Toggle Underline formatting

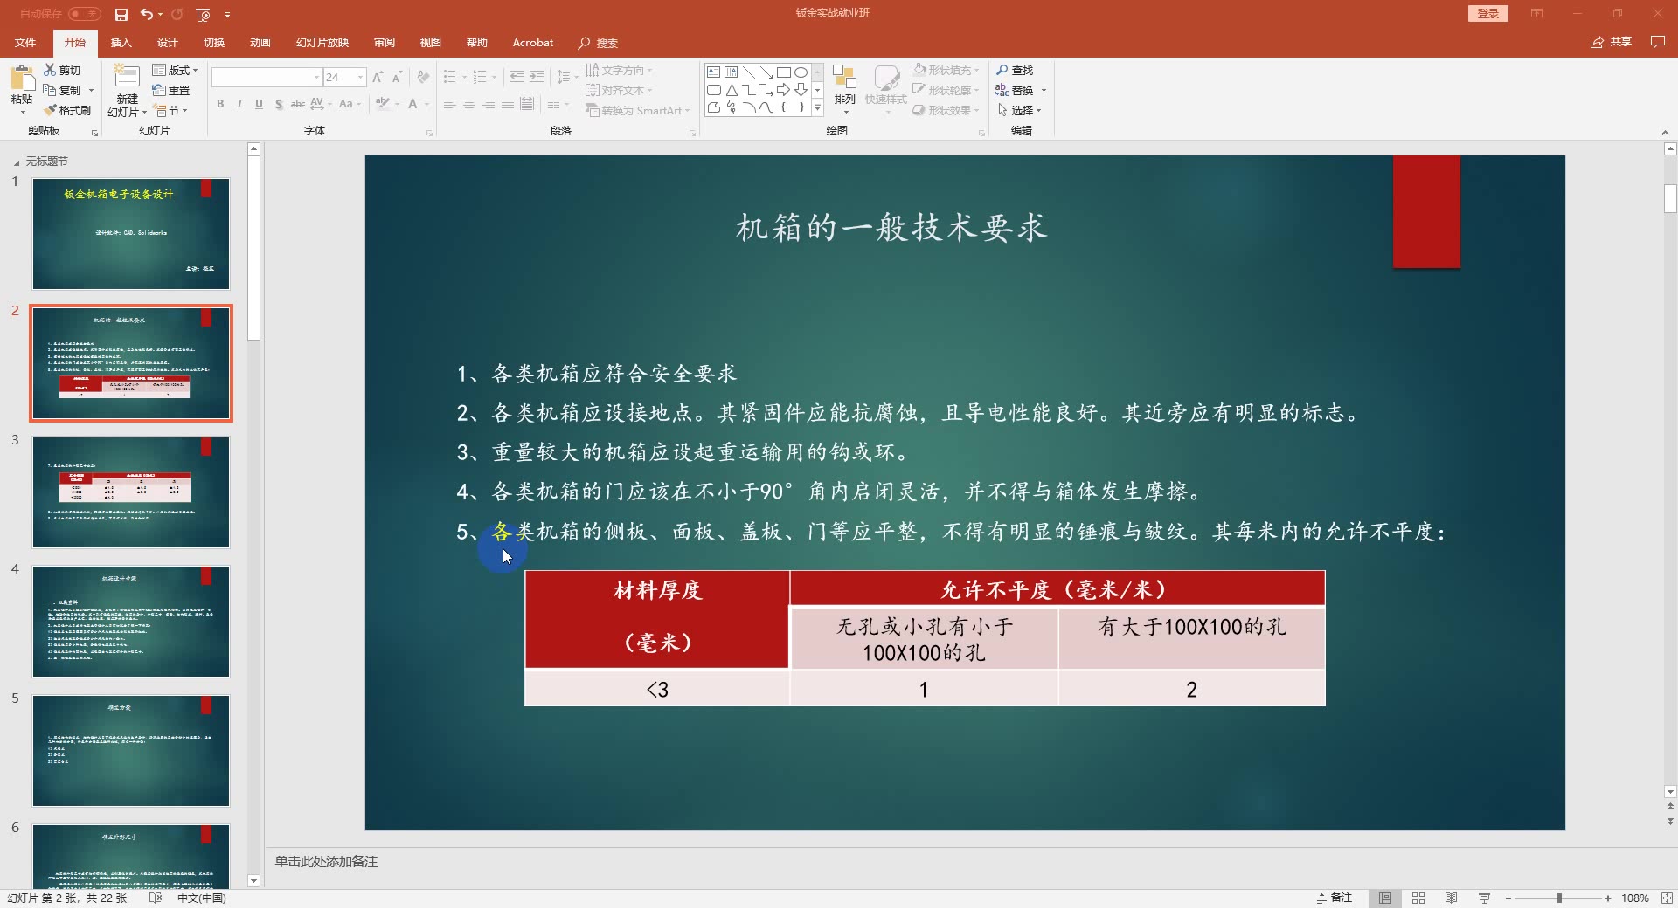coord(259,104)
